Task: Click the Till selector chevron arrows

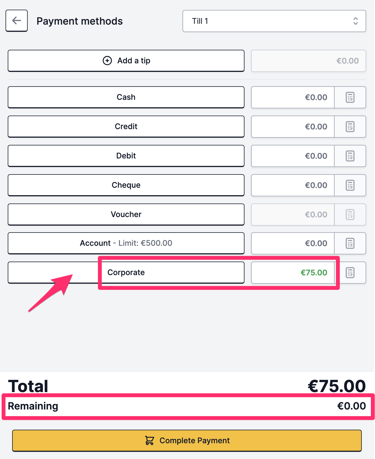Action: [x=356, y=21]
